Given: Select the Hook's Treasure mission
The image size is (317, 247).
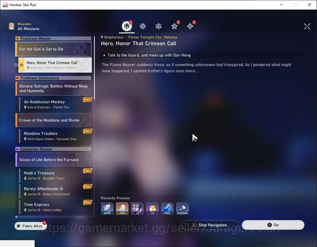Looking at the screenshot, I should coord(55,175).
